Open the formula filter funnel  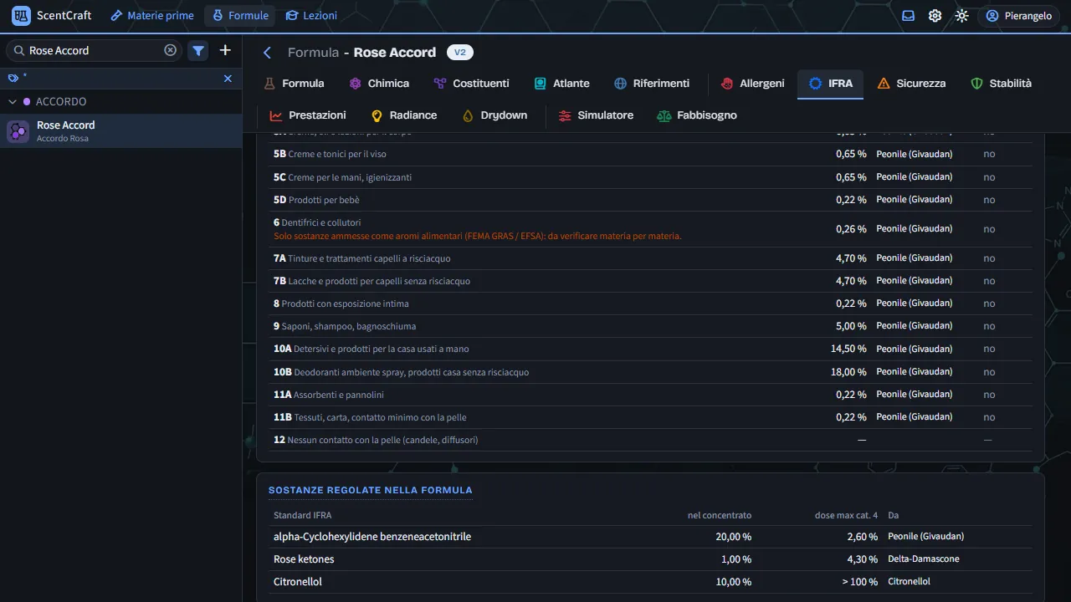[198, 50]
